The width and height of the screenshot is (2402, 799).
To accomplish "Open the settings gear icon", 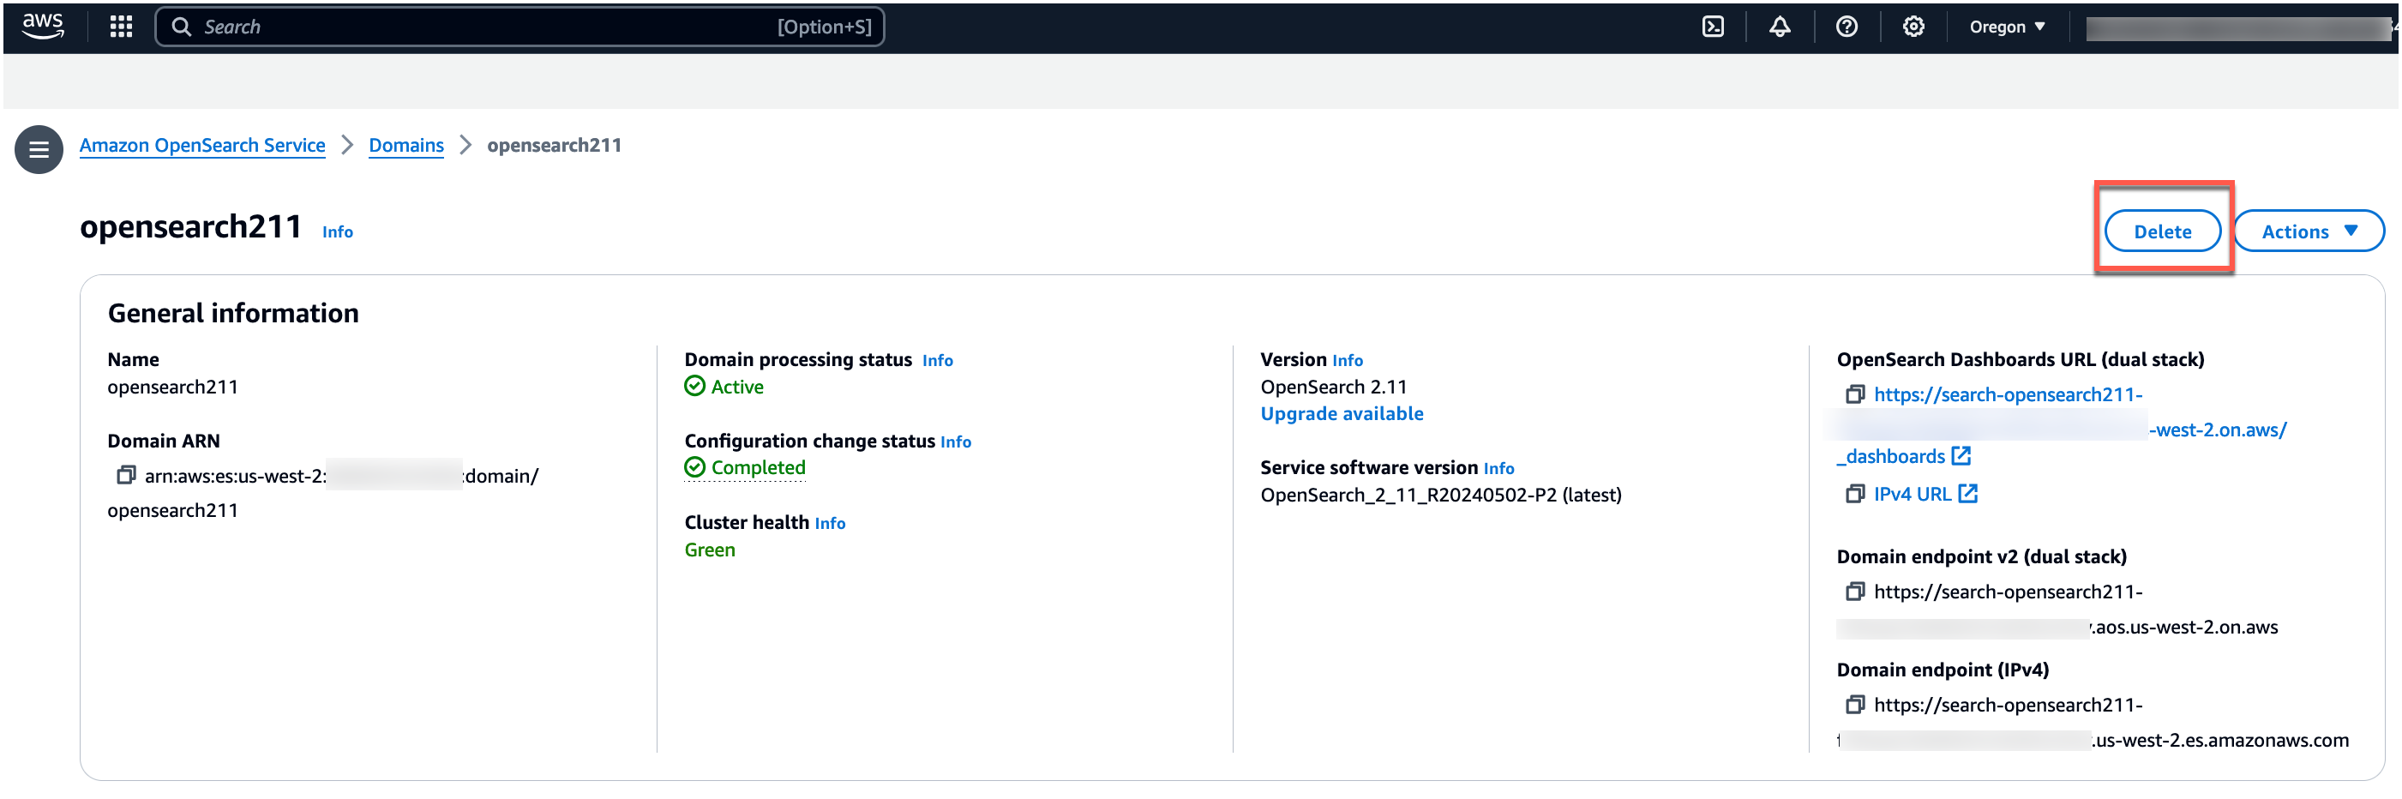I will click(1913, 26).
